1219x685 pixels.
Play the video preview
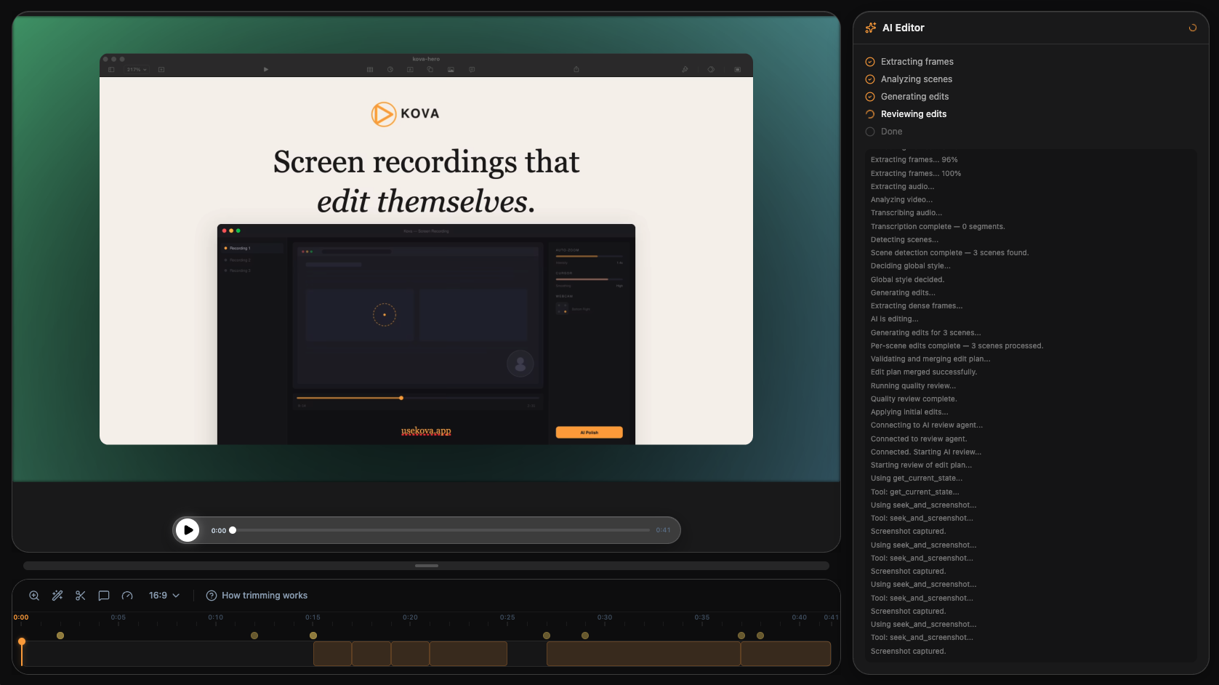pos(188,530)
